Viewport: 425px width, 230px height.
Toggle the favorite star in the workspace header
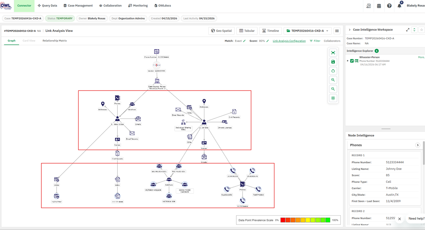pyautogui.click(x=421, y=30)
